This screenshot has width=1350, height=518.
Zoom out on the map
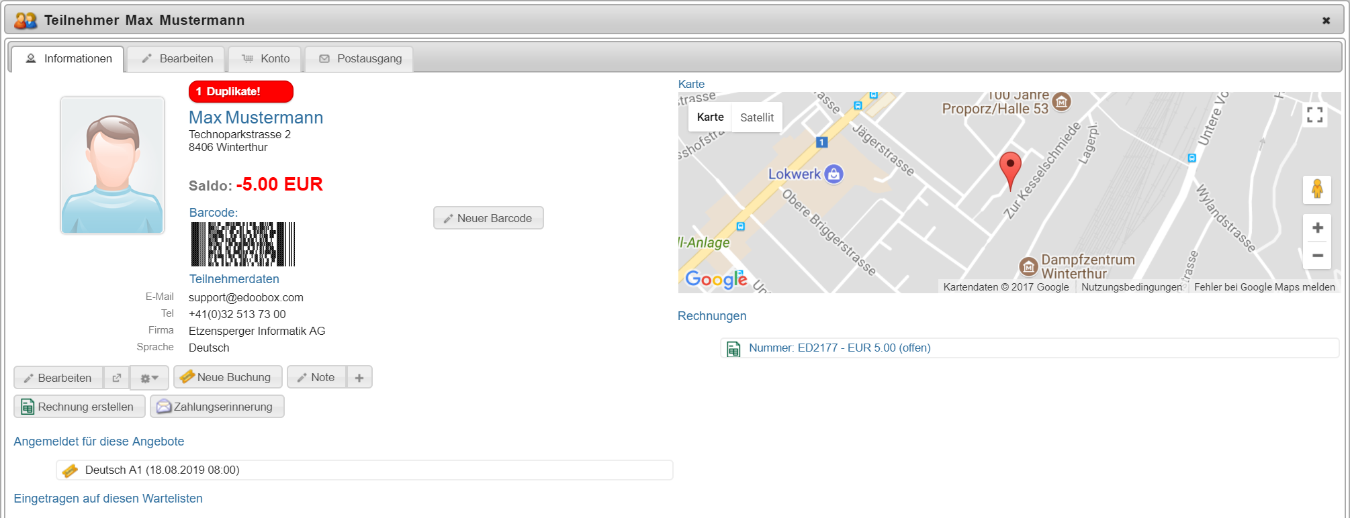1317,256
